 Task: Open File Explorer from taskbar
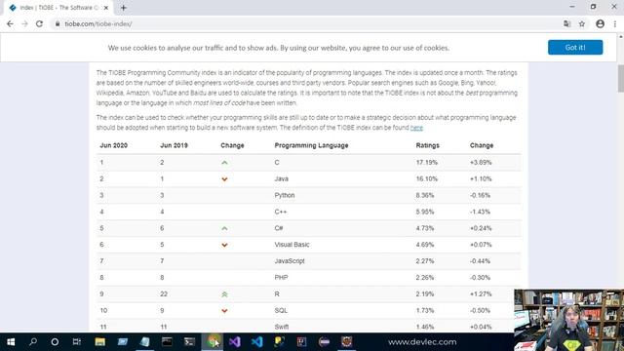99,342
